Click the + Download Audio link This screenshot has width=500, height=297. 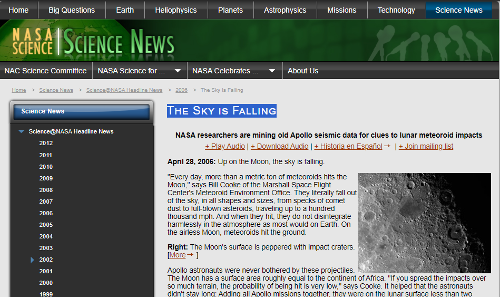click(x=279, y=146)
